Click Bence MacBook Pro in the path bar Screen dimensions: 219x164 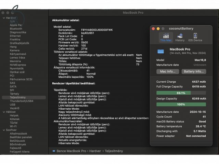[x=71, y=151]
